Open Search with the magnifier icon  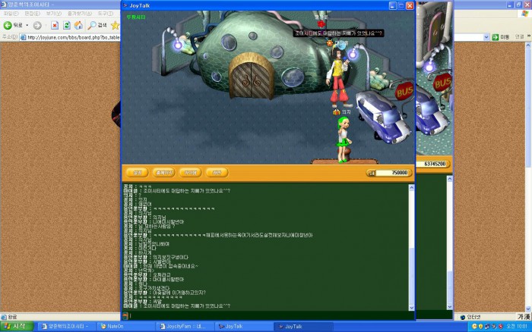tap(91, 25)
